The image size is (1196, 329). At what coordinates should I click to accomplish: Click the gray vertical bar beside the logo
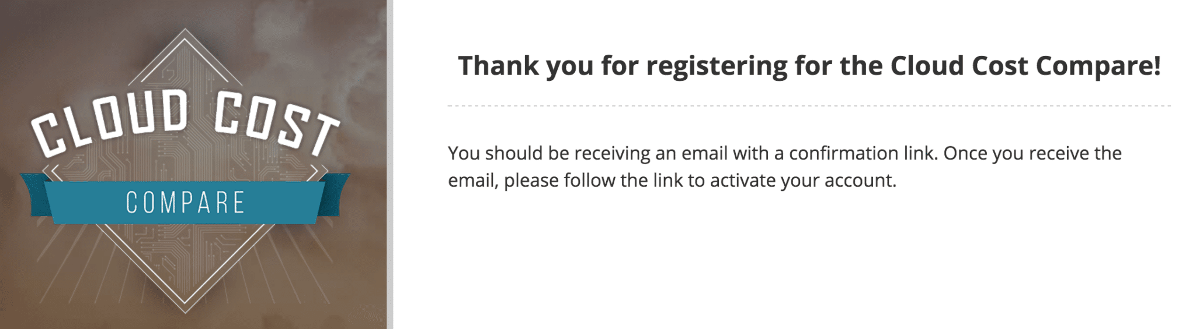pos(390,164)
